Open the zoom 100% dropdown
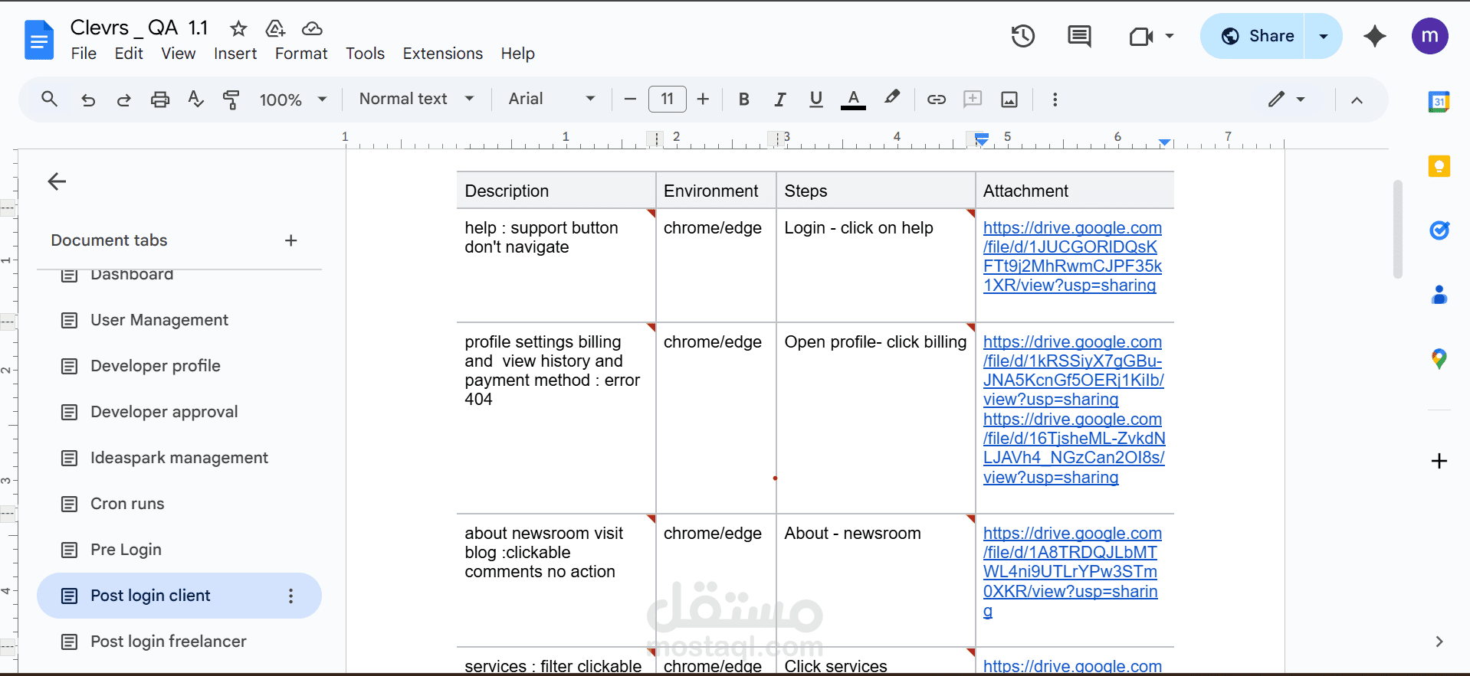The width and height of the screenshot is (1470, 676). coord(293,100)
